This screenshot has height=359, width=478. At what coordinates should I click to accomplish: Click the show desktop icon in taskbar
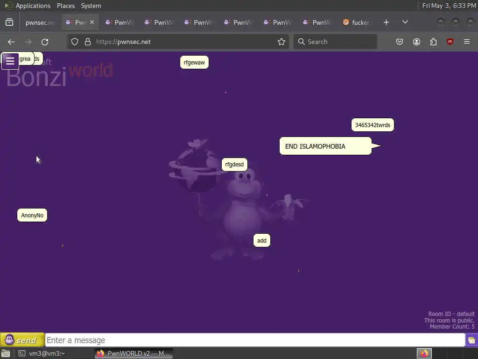coord(6,353)
